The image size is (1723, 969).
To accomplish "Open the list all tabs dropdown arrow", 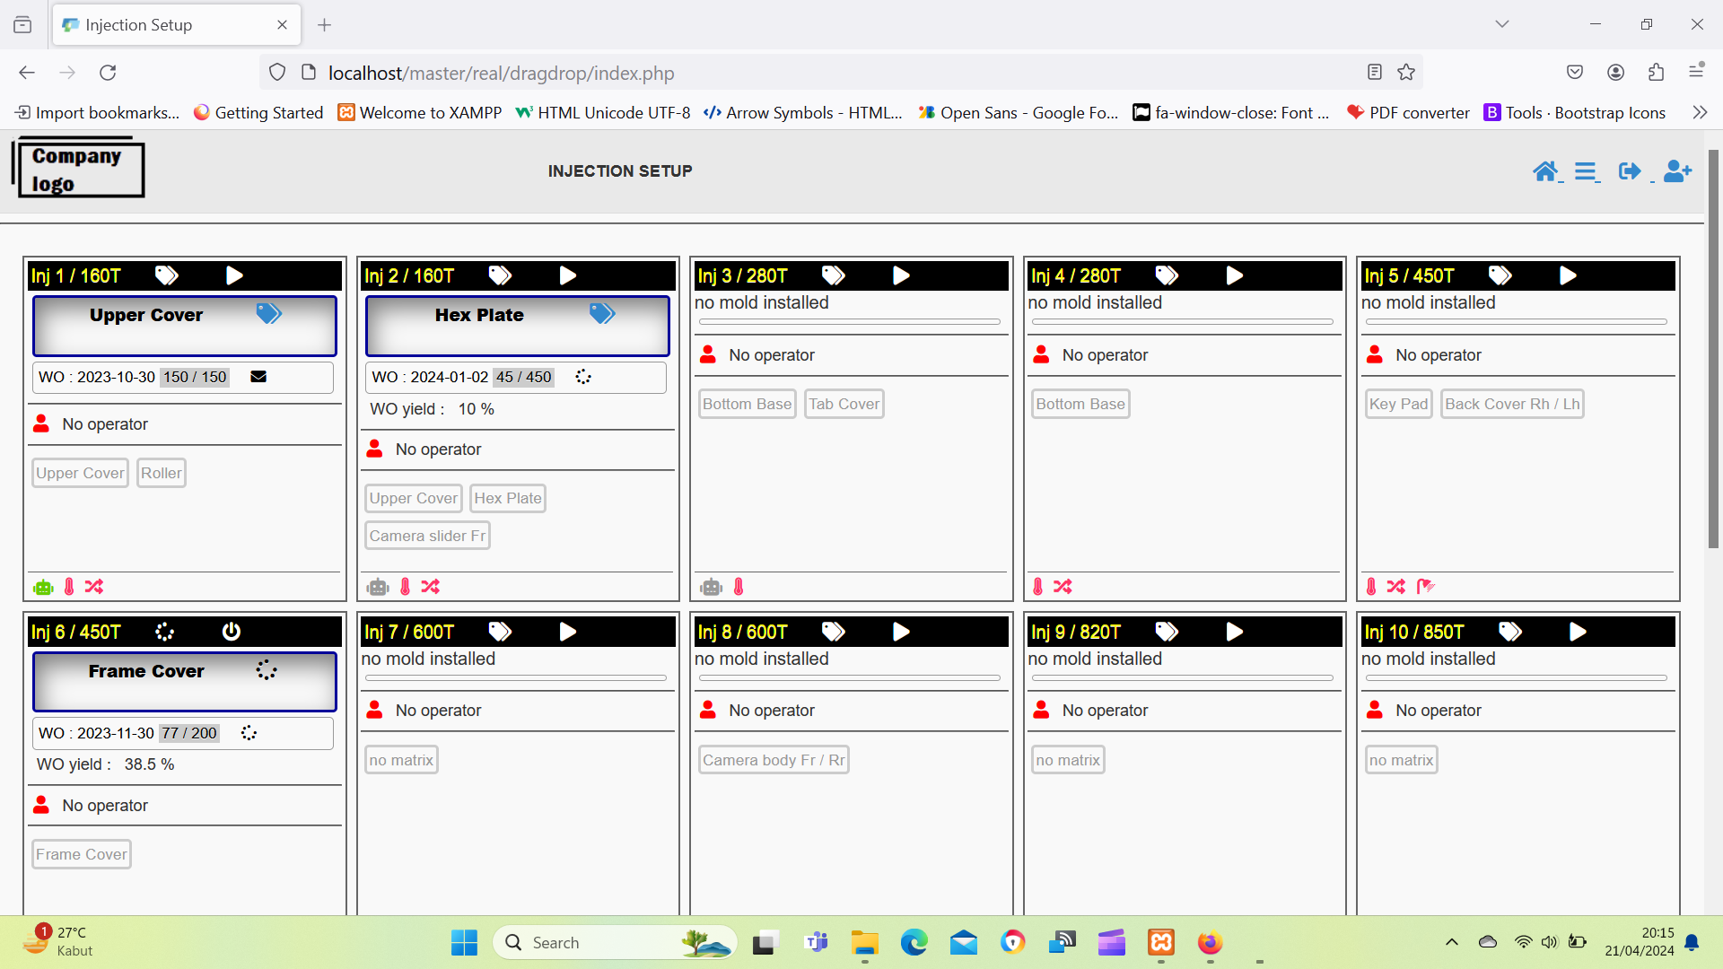I will point(1501,25).
